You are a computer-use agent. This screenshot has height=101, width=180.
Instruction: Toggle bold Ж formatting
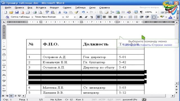(81, 17)
